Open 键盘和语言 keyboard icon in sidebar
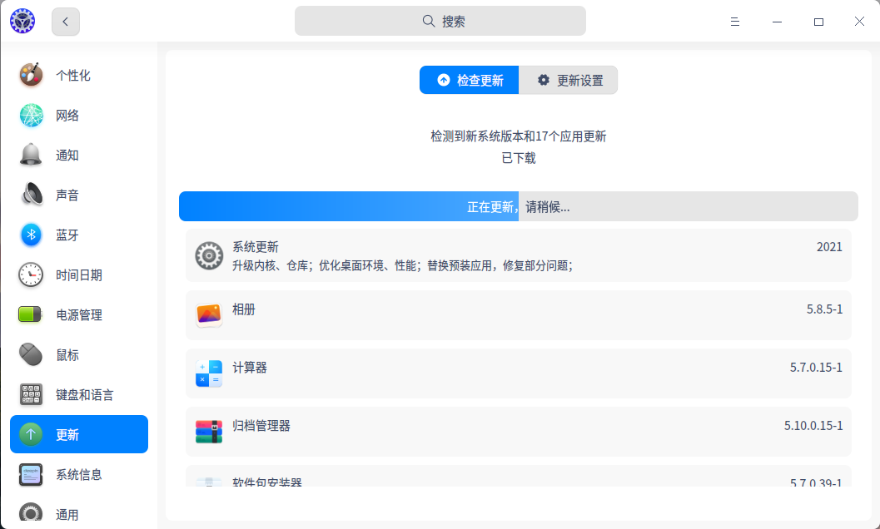The height and width of the screenshot is (529, 880). [31, 394]
